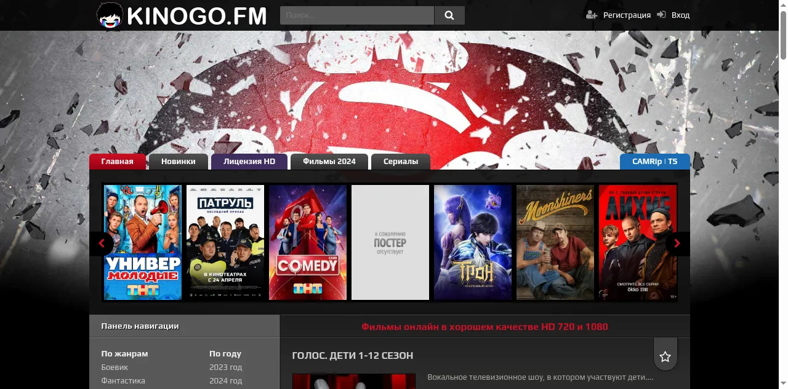Slide carousel to previous posters
The image size is (788, 389).
click(x=102, y=243)
